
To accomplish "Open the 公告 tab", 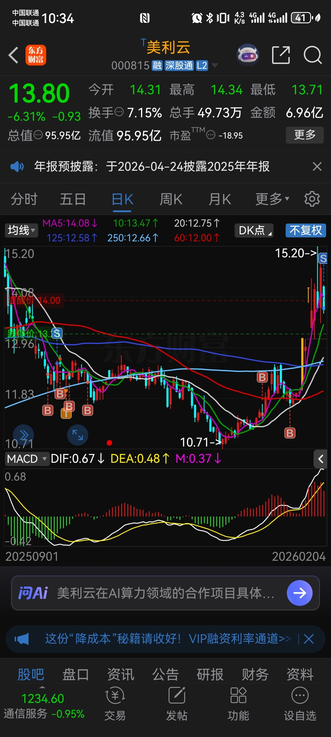I will [165, 675].
